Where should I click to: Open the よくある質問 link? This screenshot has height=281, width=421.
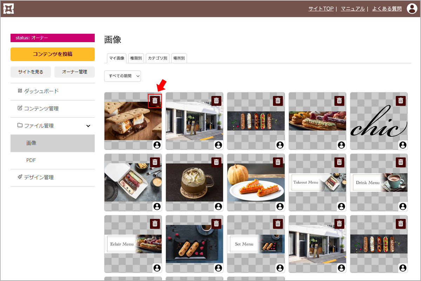point(387,9)
